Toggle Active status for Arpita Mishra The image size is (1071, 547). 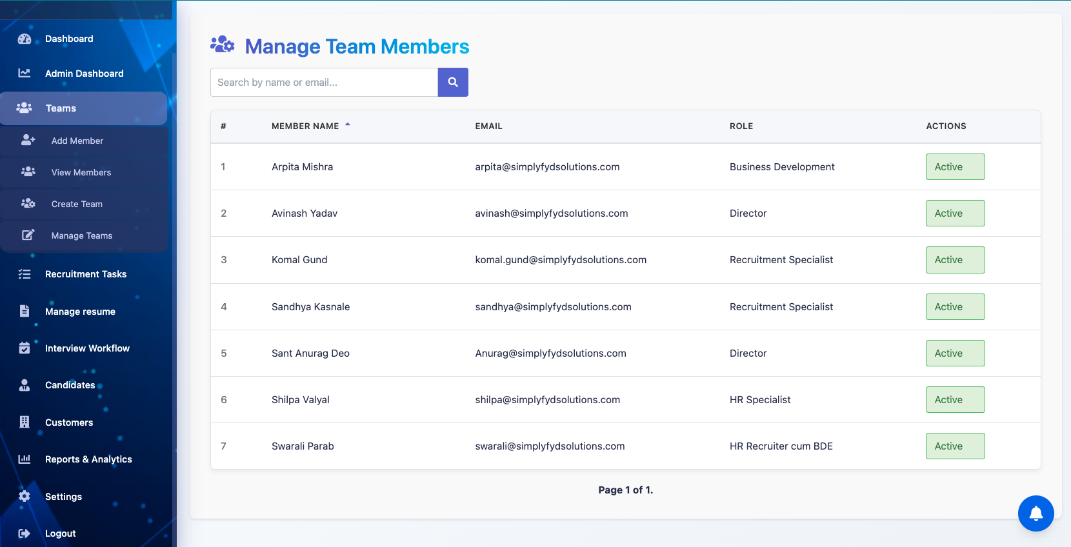955,167
